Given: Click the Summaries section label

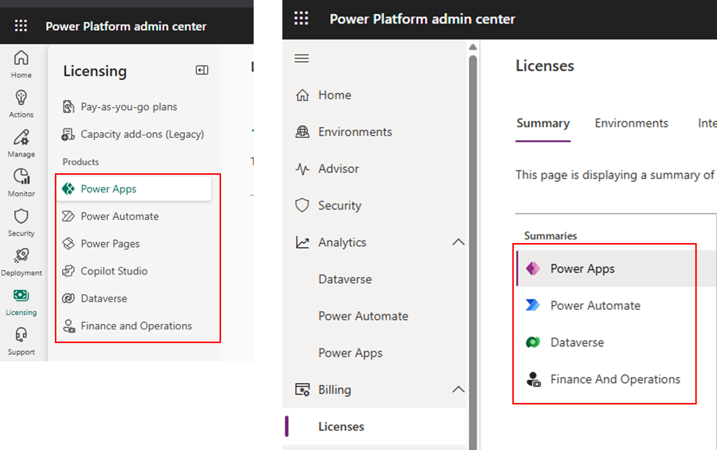Looking at the screenshot, I should [550, 236].
